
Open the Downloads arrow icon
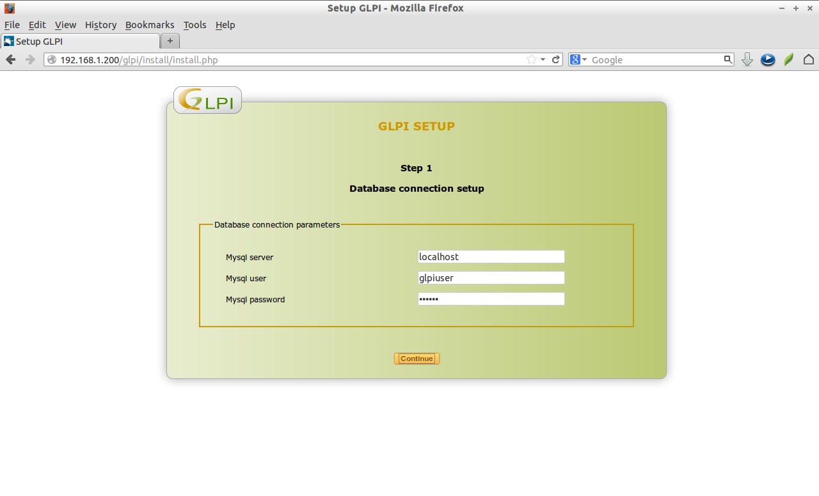pyautogui.click(x=747, y=59)
